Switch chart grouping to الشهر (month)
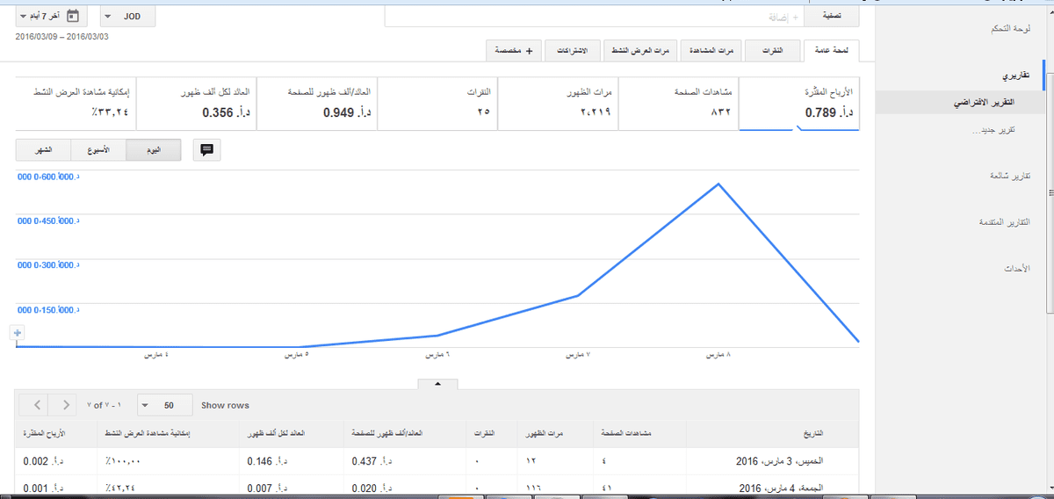This screenshot has height=499, width=1054. (x=43, y=150)
